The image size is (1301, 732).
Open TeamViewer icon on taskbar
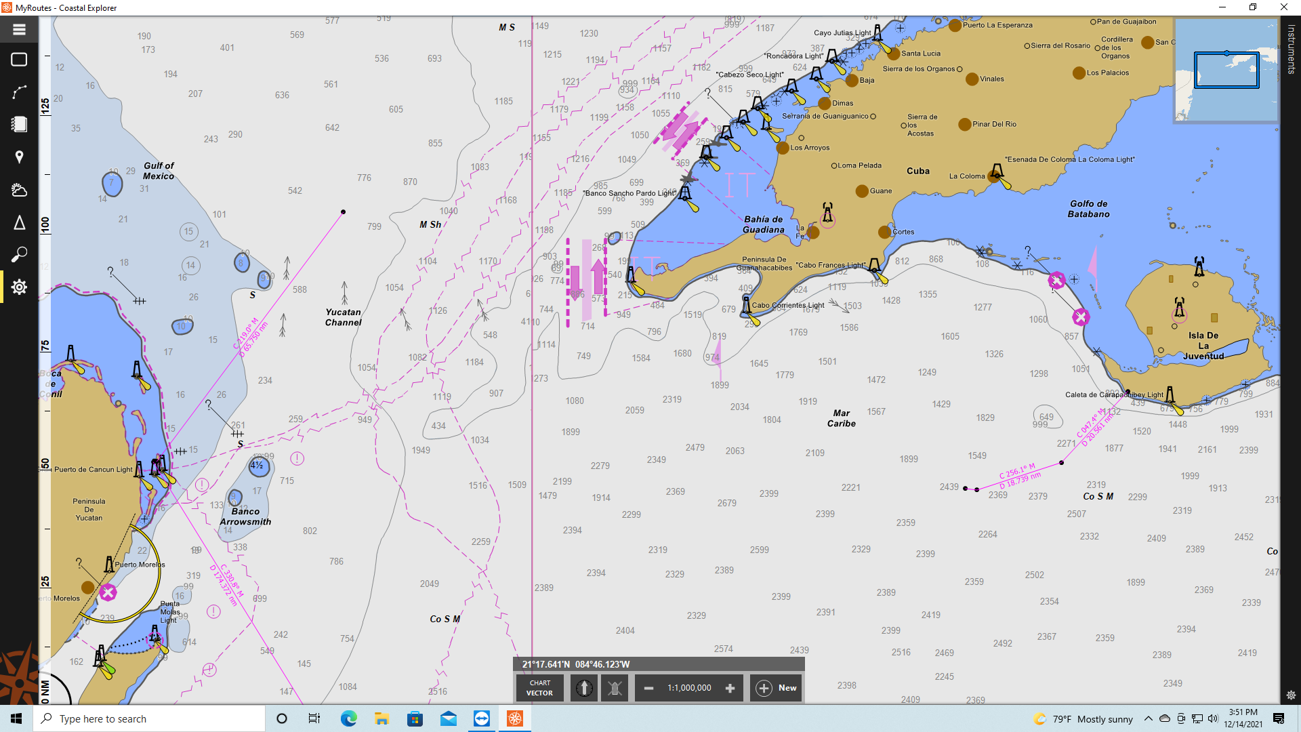click(482, 718)
